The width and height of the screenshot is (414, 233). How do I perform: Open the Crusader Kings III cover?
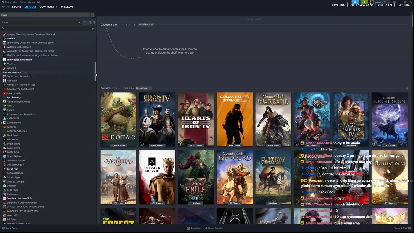[x=157, y=177]
